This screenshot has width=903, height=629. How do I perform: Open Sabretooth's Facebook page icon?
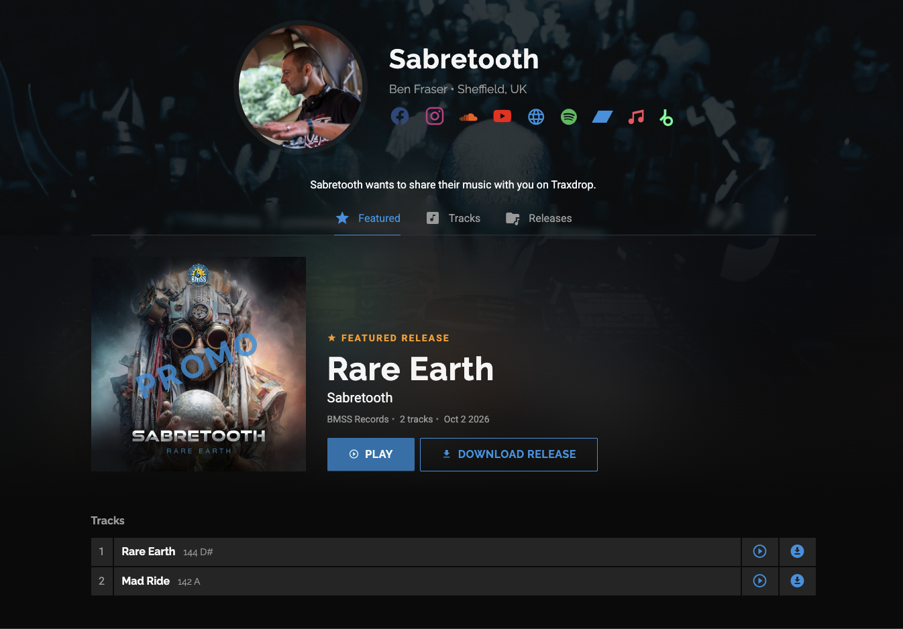click(400, 117)
